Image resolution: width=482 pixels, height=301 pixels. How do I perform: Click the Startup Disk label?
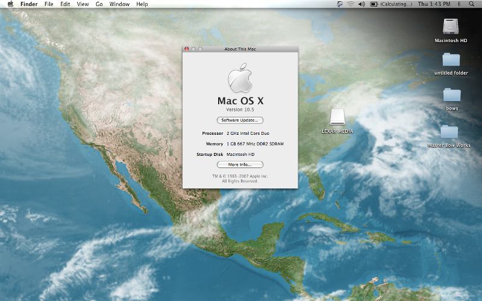point(210,155)
